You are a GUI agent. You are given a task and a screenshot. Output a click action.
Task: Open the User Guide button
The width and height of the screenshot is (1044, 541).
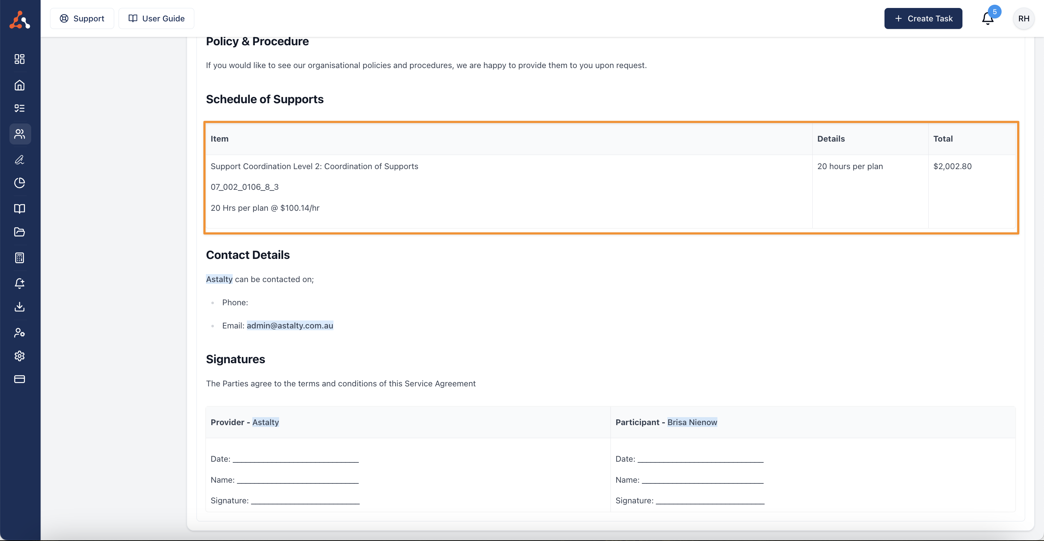(157, 18)
